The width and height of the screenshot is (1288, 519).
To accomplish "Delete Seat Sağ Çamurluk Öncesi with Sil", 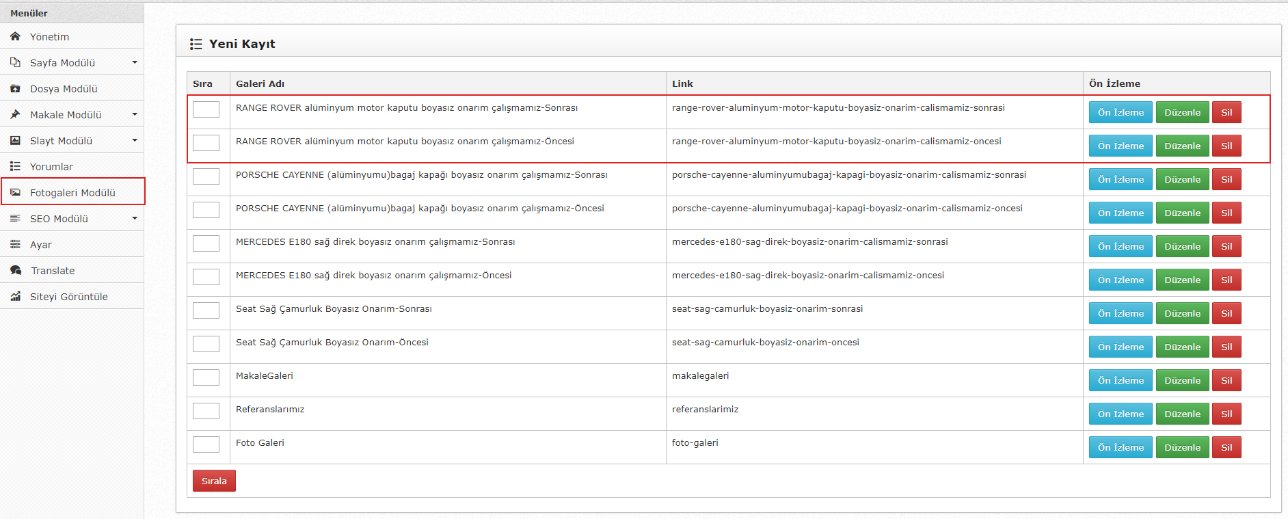I will click(x=1226, y=347).
